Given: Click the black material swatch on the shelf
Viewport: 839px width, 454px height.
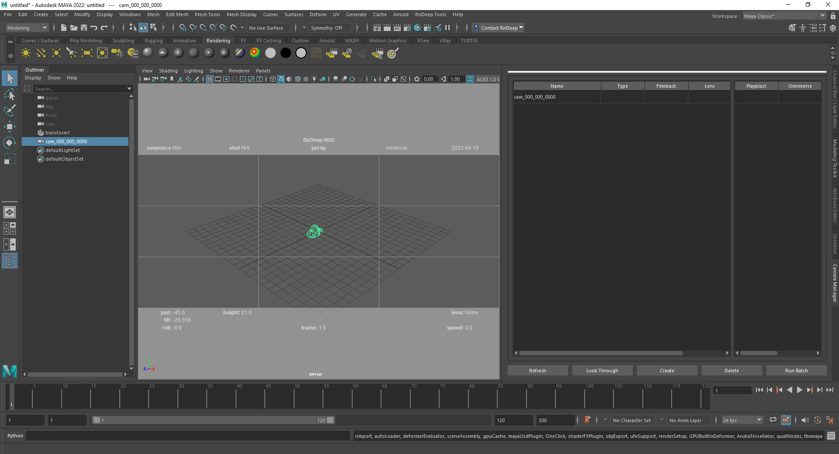Looking at the screenshot, I should [x=285, y=53].
